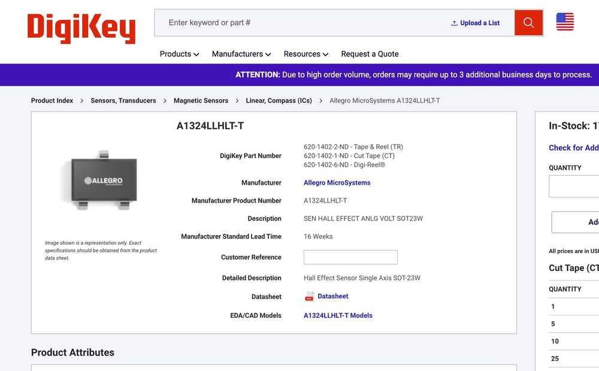Click Allegro MicroSystems A1324LLHLT-T breadcrumb text
The width and height of the screenshot is (599, 371).
tap(385, 101)
